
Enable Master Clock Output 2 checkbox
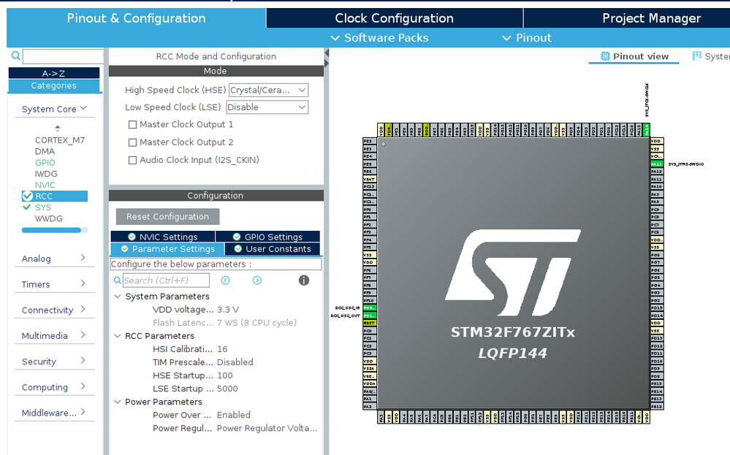pyautogui.click(x=133, y=142)
